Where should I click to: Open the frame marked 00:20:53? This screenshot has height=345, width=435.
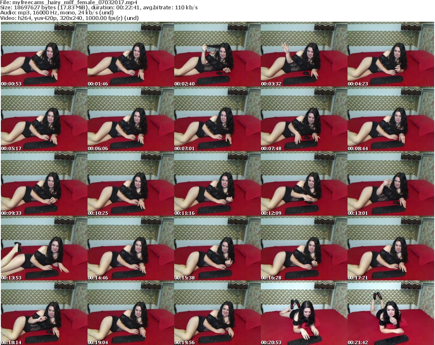(x=304, y=313)
